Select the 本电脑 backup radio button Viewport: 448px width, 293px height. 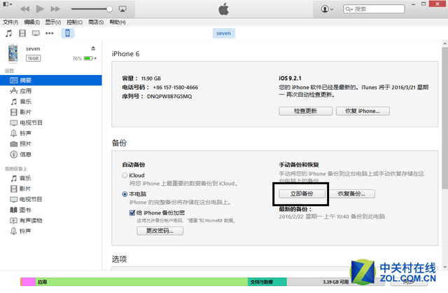point(125,194)
